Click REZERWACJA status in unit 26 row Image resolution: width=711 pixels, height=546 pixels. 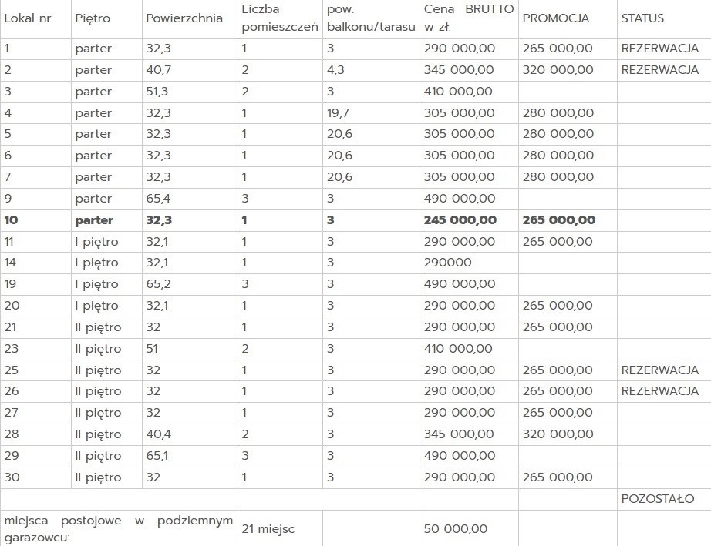coord(659,391)
